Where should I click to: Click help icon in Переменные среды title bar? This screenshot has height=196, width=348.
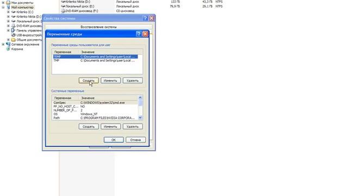[x=139, y=34]
